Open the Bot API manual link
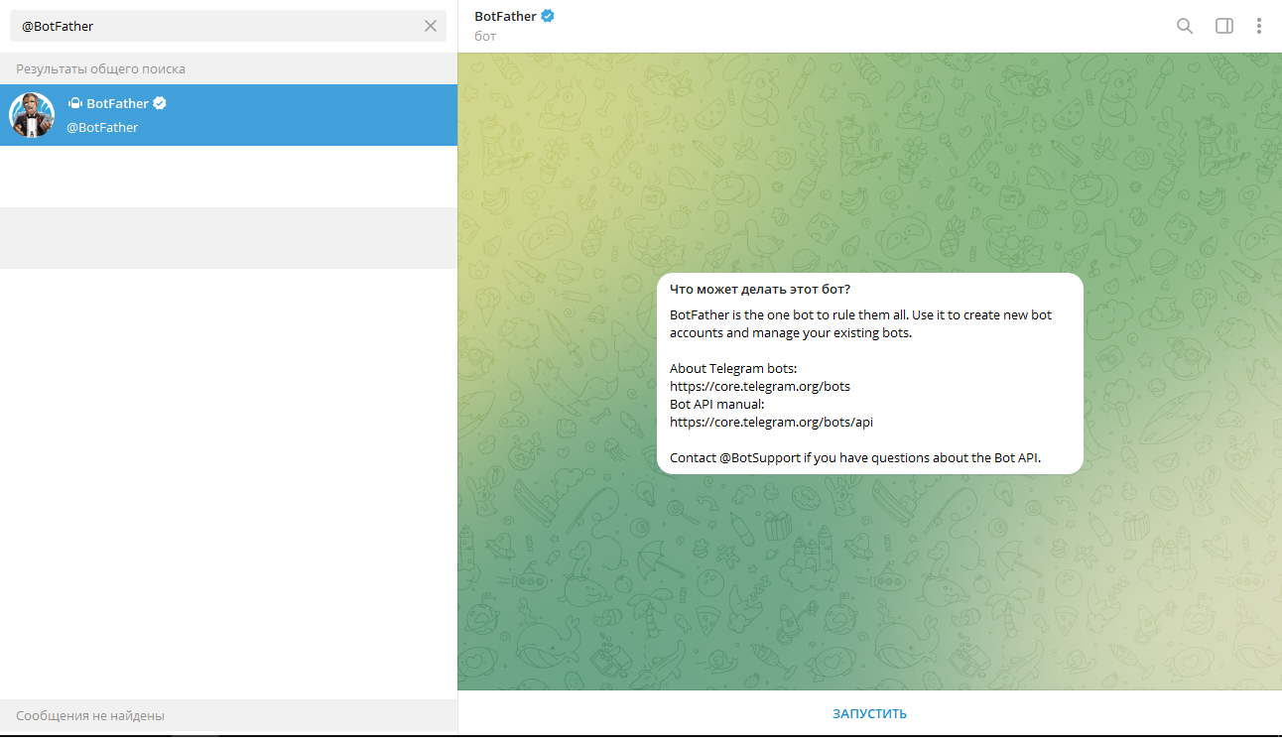The height and width of the screenshot is (743, 1282). click(x=771, y=422)
